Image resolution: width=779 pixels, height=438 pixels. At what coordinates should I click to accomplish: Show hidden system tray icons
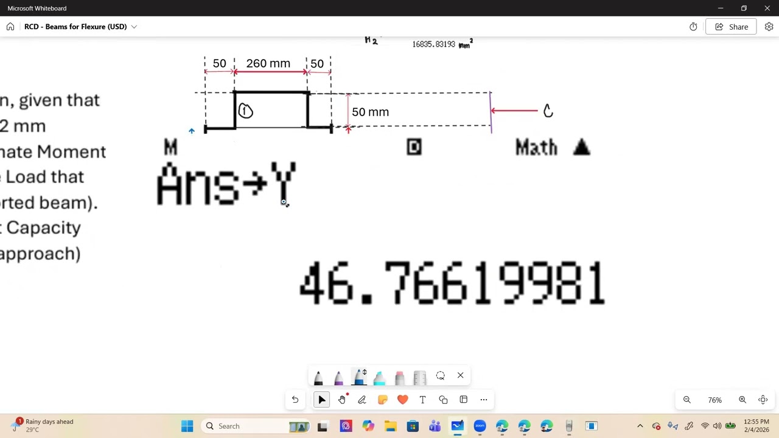(x=640, y=426)
